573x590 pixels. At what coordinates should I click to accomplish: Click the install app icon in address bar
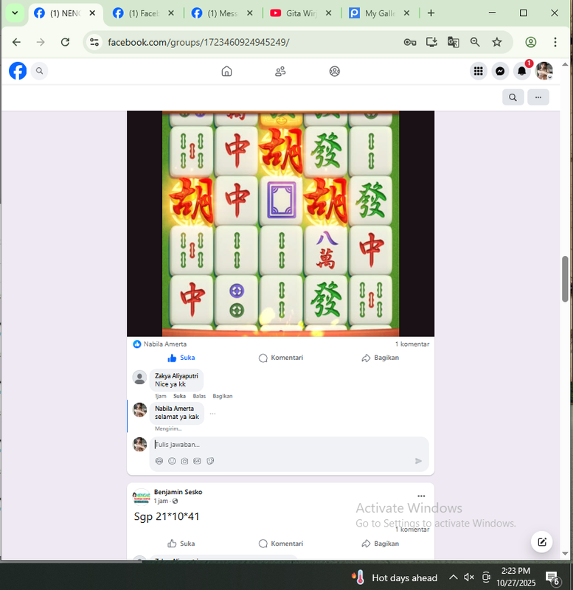tap(431, 42)
